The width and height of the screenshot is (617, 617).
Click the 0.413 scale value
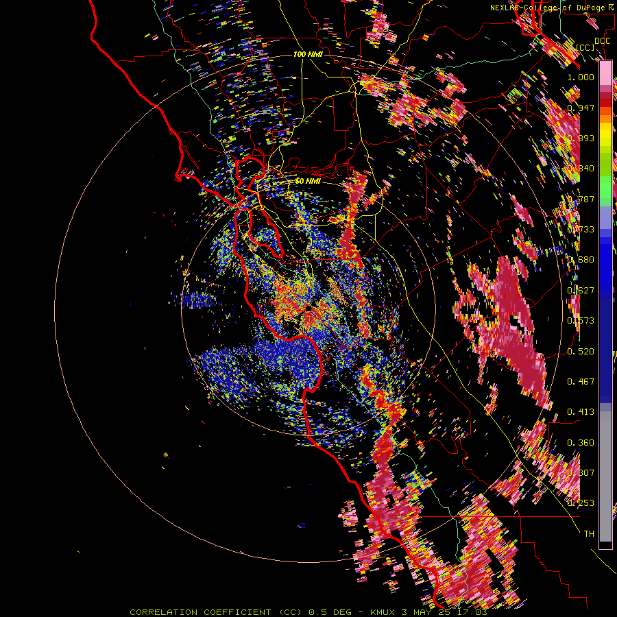[x=581, y=411]
